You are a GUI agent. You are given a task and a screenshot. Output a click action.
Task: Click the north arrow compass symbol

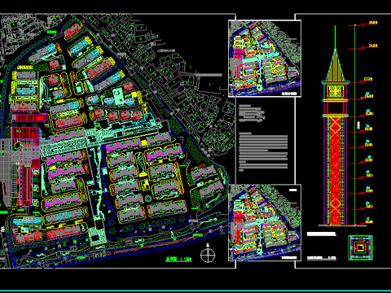click(208, 254)
